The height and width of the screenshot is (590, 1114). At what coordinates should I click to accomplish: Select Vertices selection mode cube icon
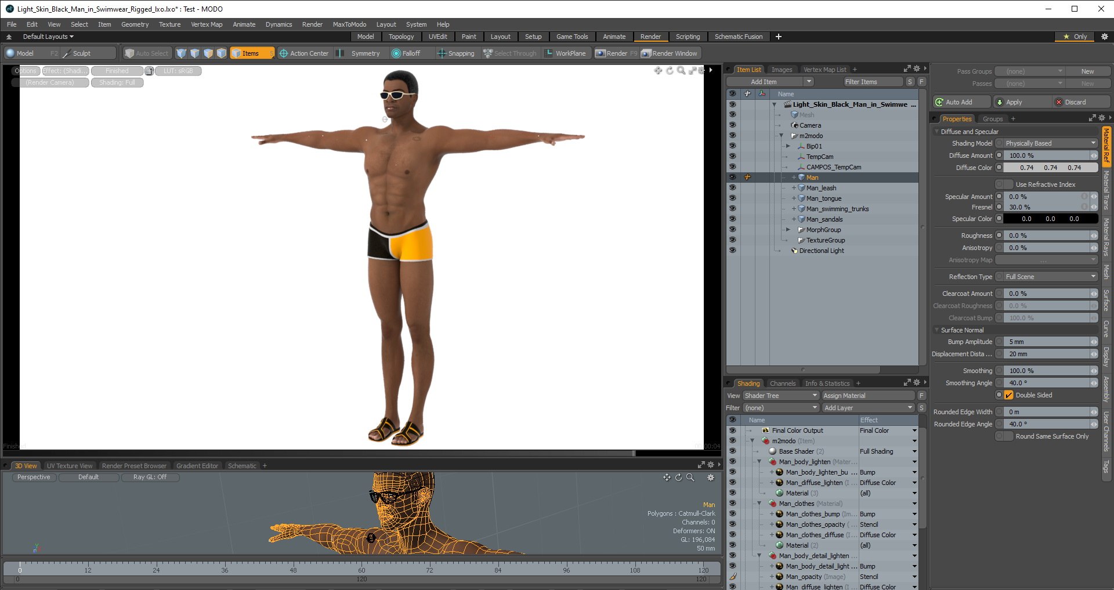pos(182,53)
